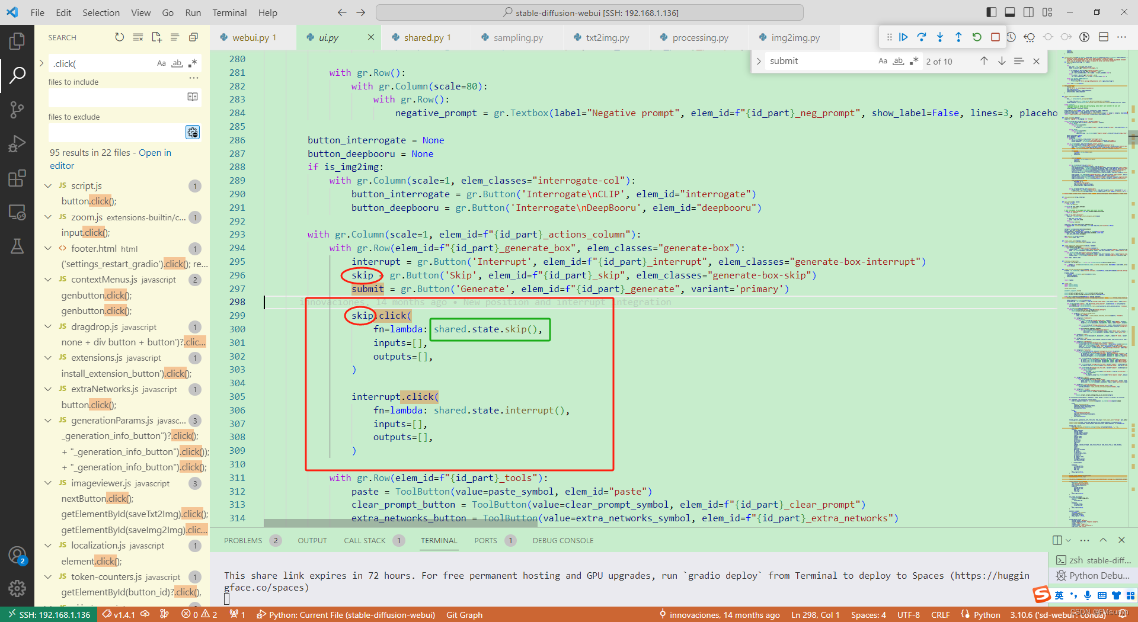Open the file timeline history icon

[x=1011, y=37]
